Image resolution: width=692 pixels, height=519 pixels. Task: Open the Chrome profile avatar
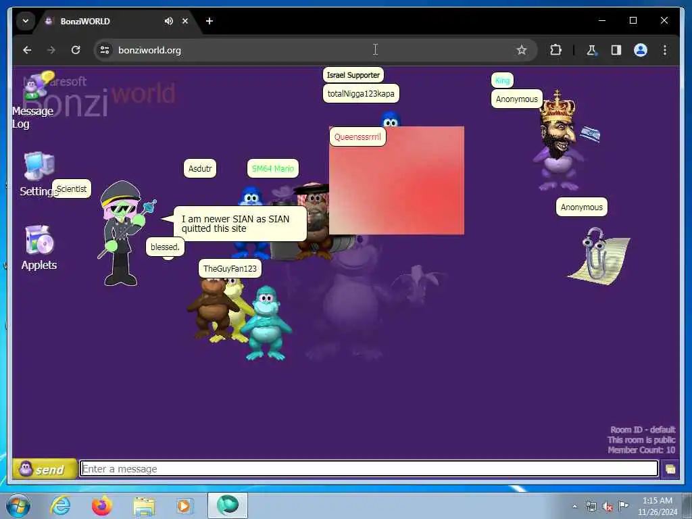[641, 50]
